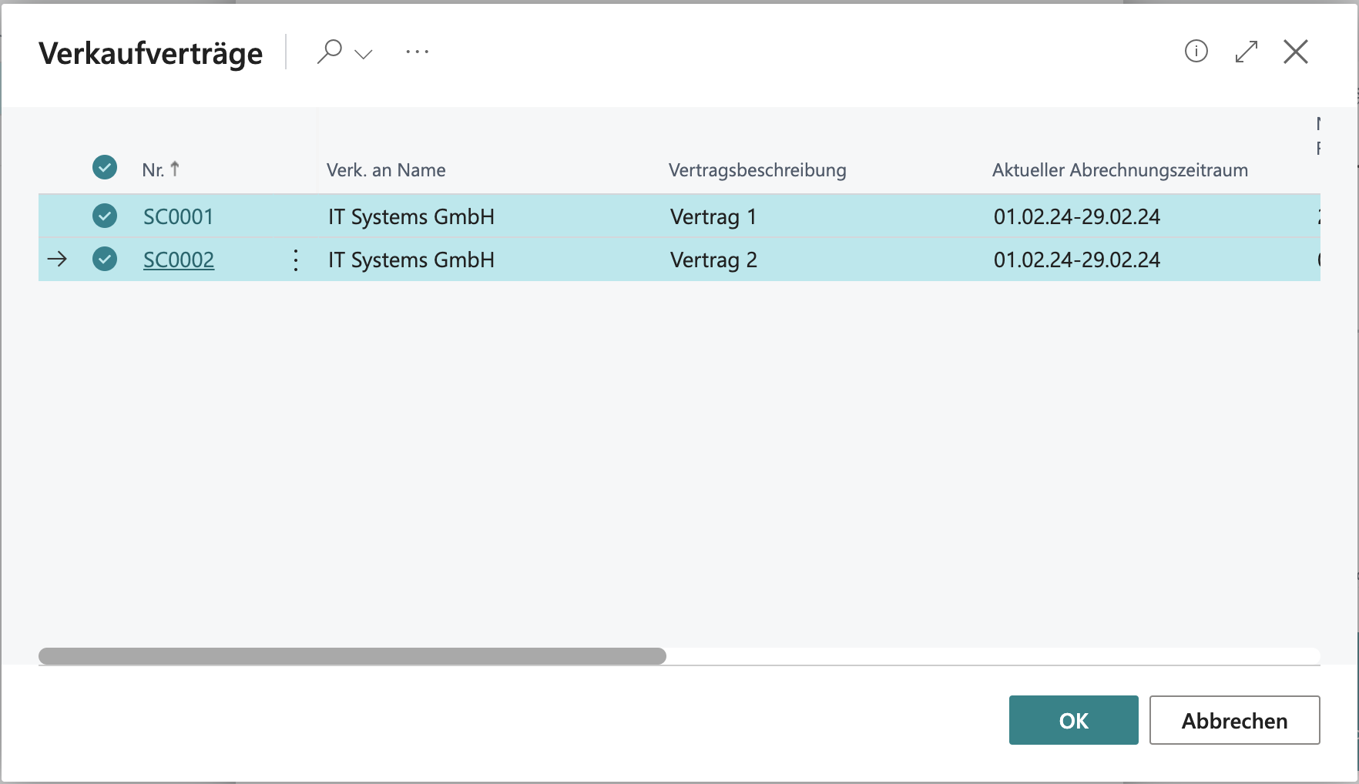Viewport: 1359px width, 784px height.
Task: Show the page information icon
Action: (1196, 52)
